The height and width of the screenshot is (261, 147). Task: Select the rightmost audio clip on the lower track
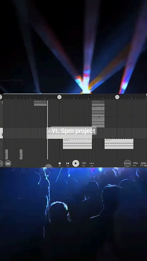119,144
